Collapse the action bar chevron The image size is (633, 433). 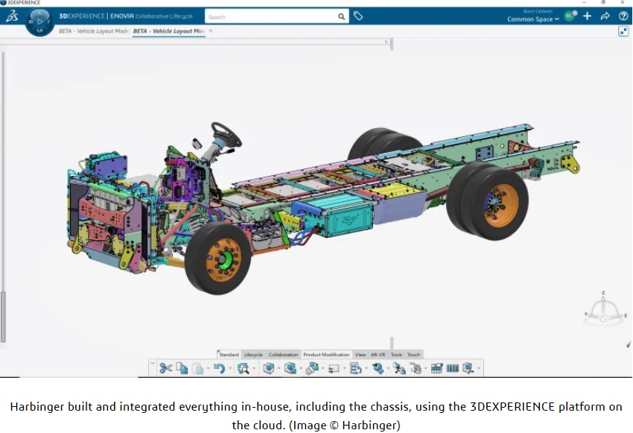click(x=153, y=363)
